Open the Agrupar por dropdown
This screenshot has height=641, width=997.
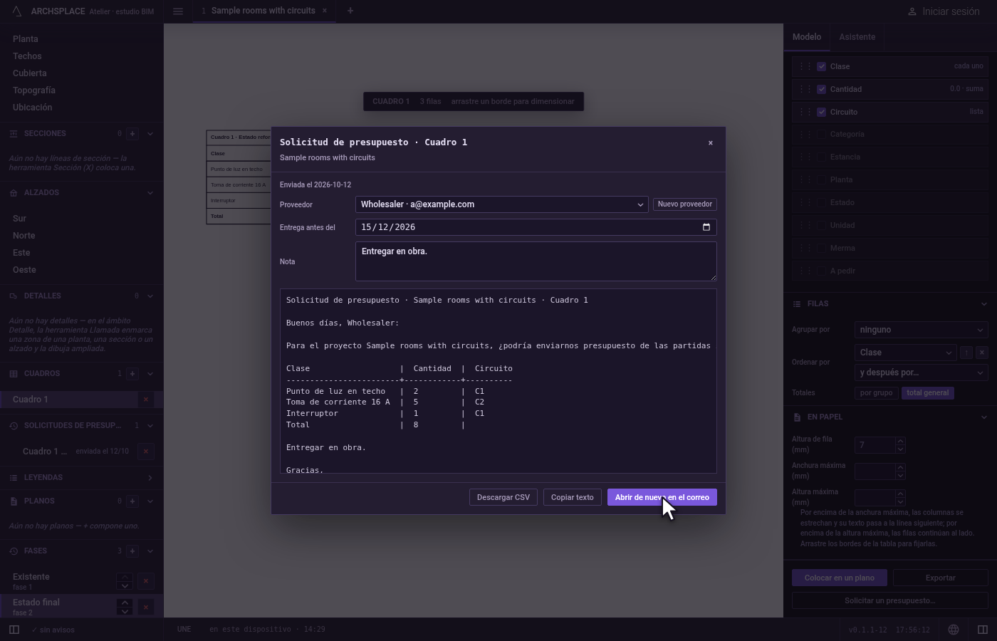point(922,330)
